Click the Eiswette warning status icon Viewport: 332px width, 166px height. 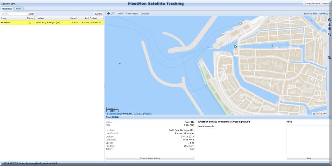tap(30, 23)
